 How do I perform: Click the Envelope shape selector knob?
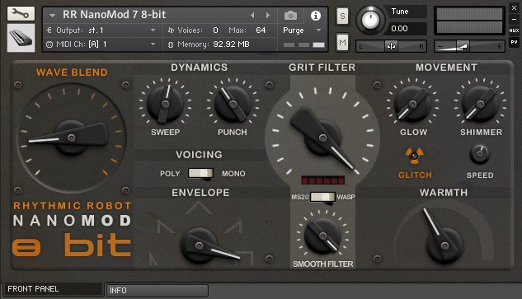(x=199, y=245)
